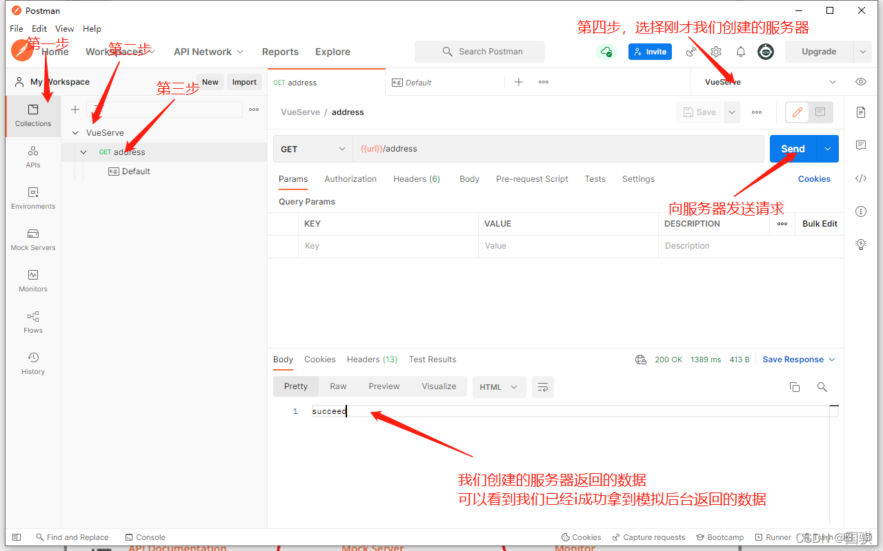Click the environment quick look eye icon
Image resolution: width=883 pixels, height=551 pixels.
point(861,82)
